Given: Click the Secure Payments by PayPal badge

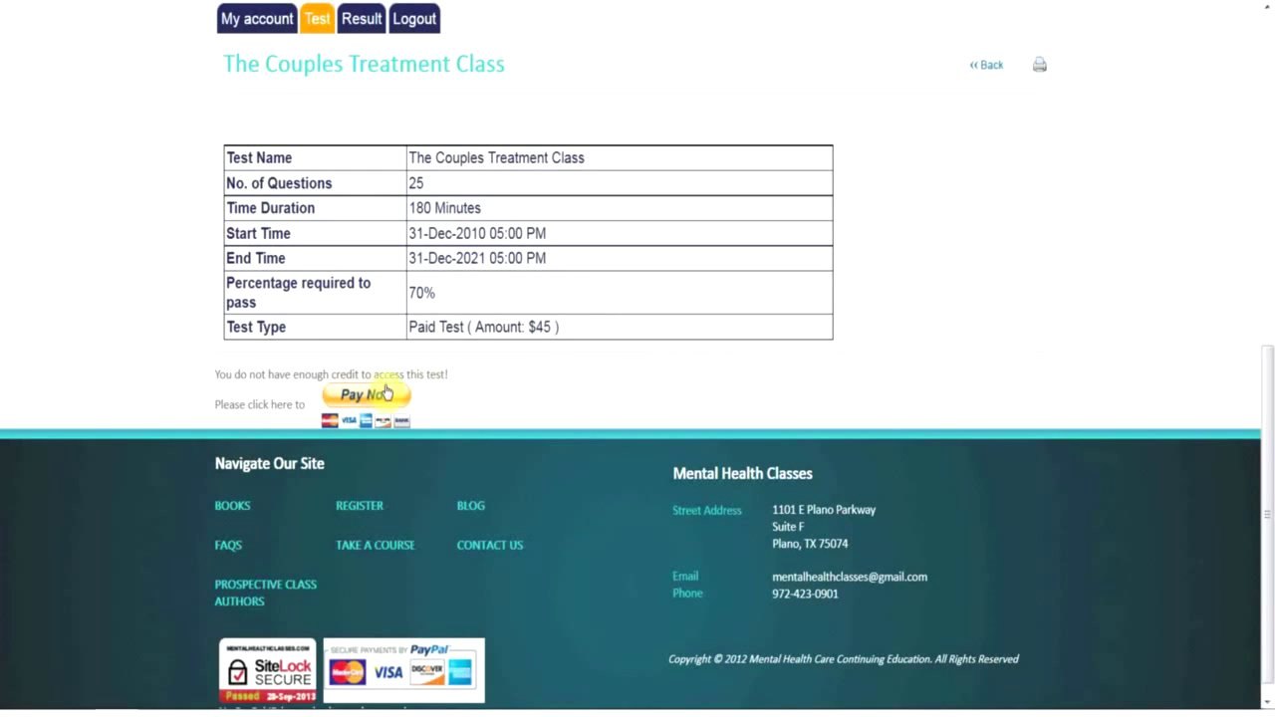Looking at the screenshot, I should (x=403, y=670).
